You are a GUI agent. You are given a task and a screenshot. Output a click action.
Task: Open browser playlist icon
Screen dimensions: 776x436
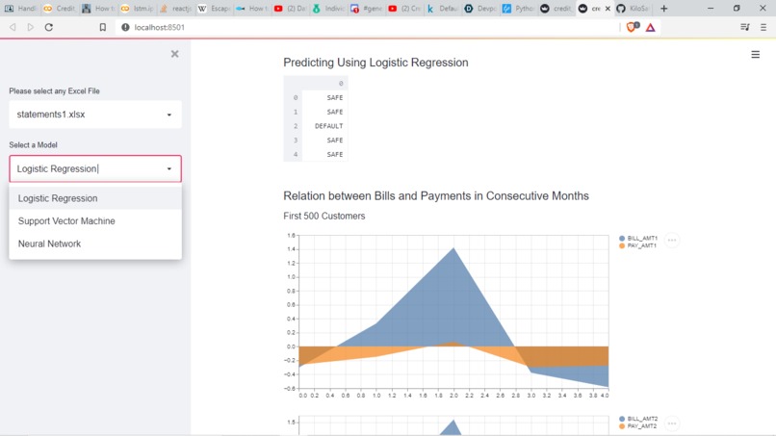(x=745, y=27)
